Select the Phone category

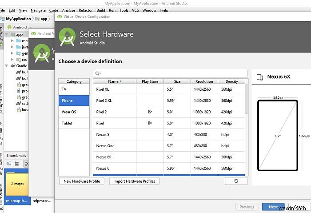[74, 100]
